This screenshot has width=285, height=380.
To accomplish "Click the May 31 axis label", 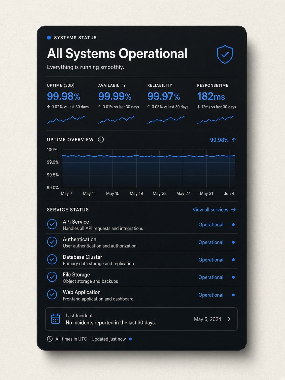I will tap(206, 193).
